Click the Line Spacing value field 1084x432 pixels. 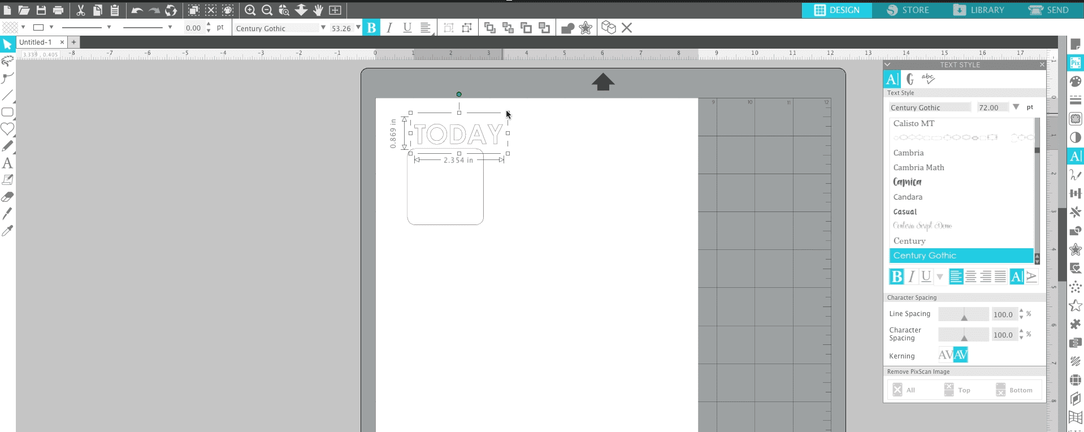click(x=1003, y=314)
